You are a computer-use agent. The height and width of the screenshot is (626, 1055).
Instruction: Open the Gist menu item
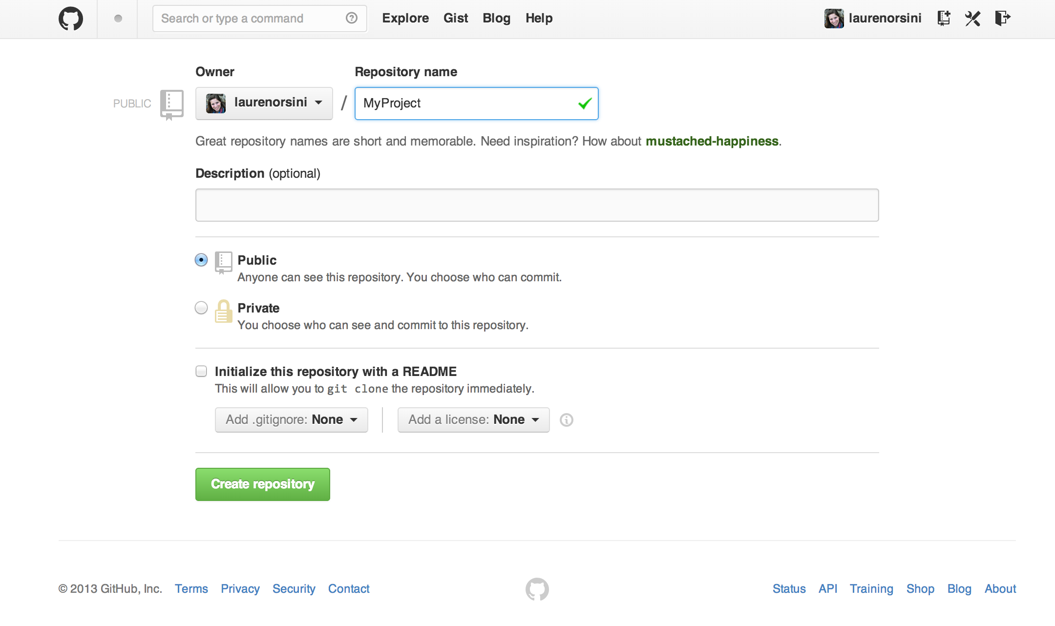coord(456,18)
